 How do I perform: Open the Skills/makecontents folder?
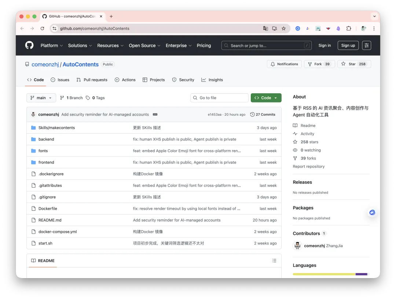pos(56,128)
